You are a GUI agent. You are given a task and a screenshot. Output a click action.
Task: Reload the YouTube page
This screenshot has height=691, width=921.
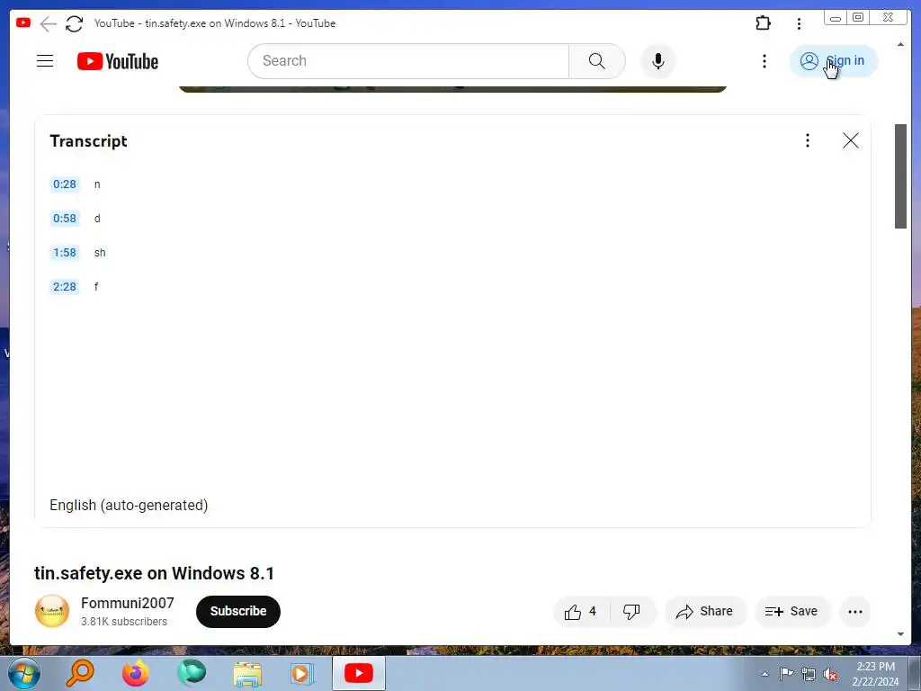[74, 23]
